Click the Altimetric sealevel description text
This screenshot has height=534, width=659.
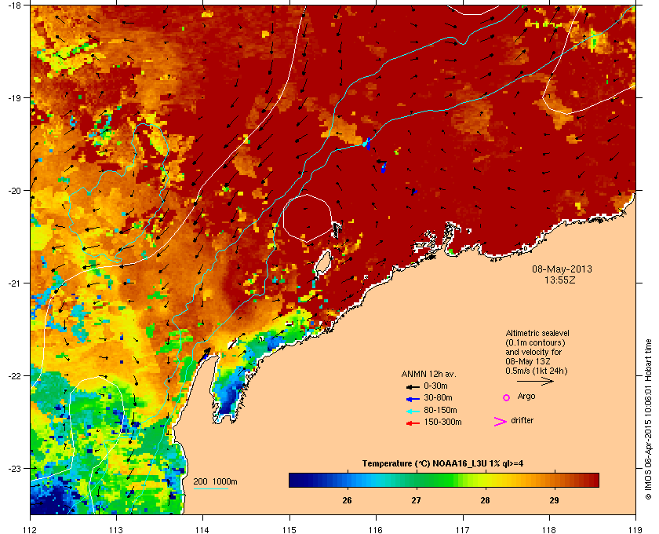537,353
